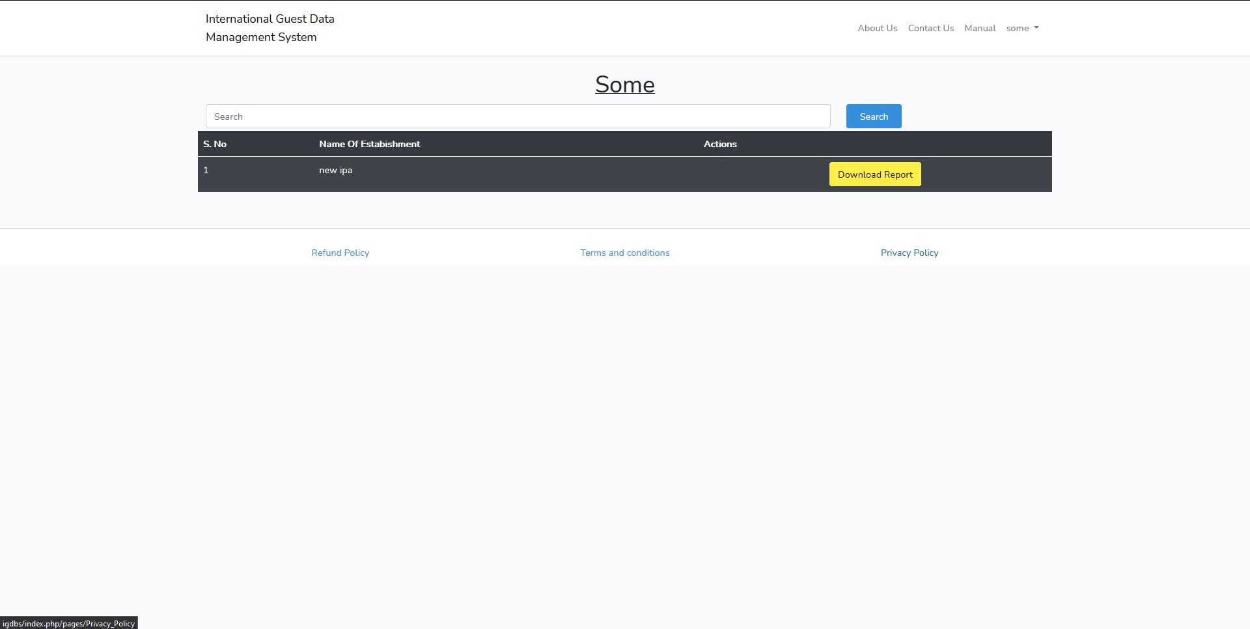
Task: Focus the Search text field
Action: tap(518, 117)
